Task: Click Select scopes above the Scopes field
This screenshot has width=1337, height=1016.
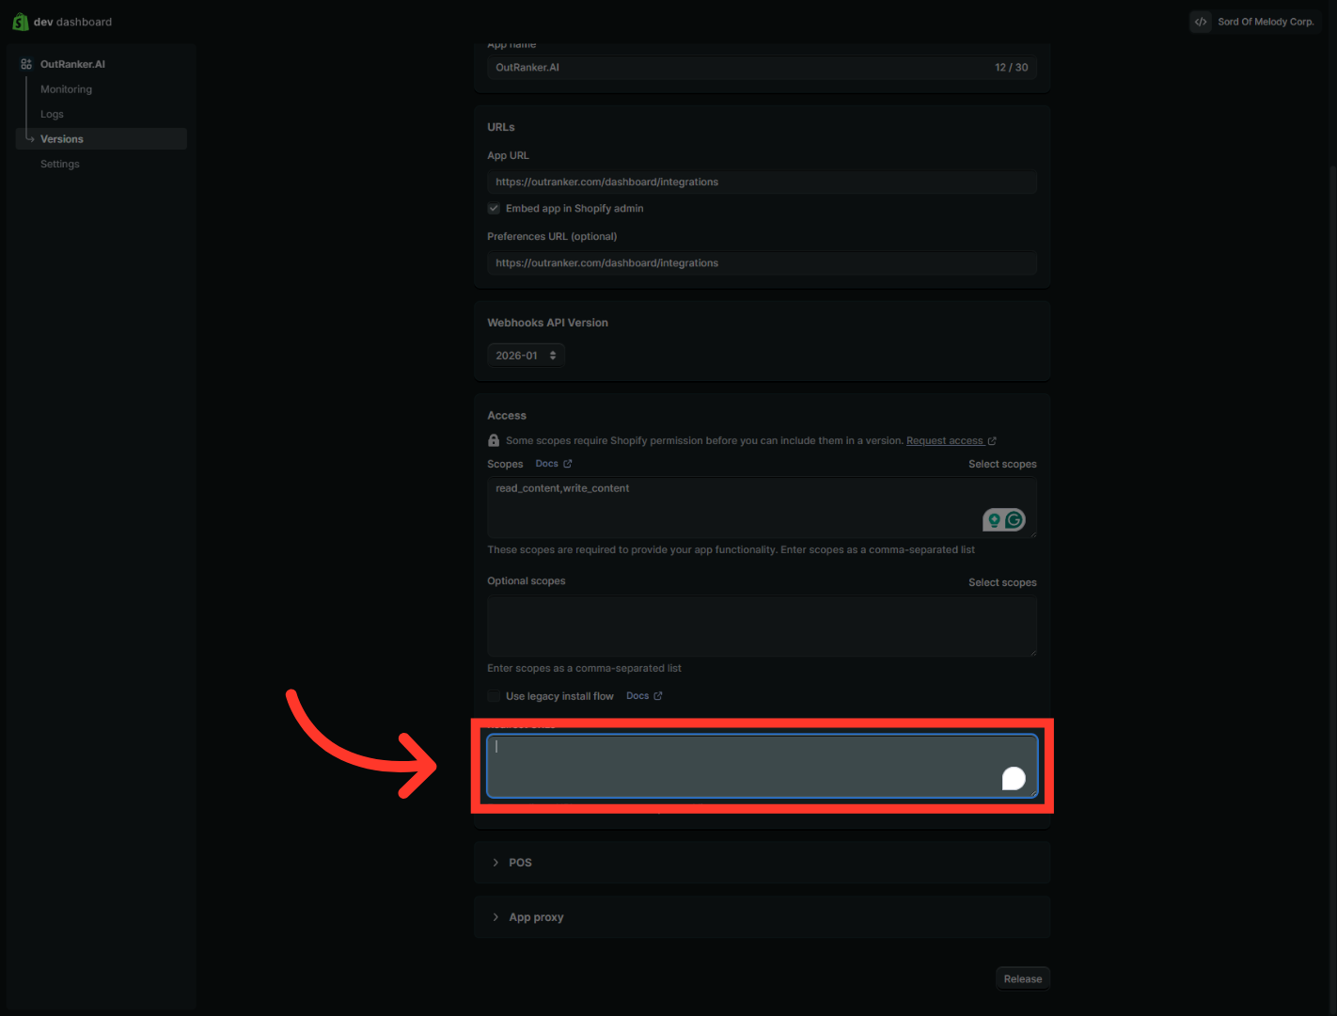Action: coord(1002,464)
